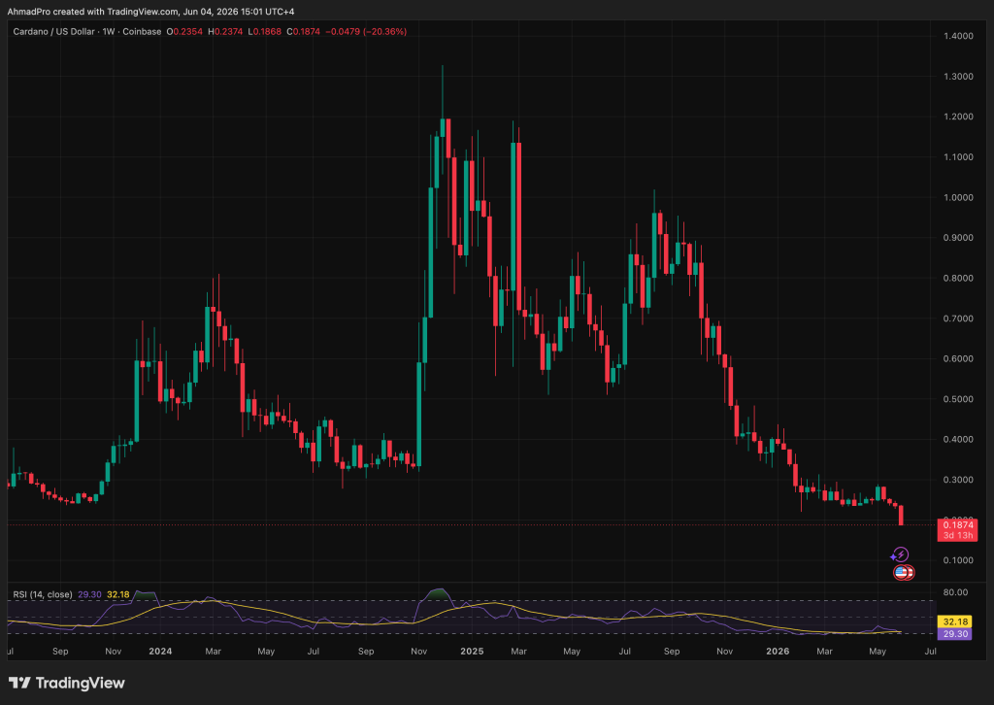Click the 2025 year label on the time axis
The width and height of the screenshot is (994, 705).
(473, 652)
